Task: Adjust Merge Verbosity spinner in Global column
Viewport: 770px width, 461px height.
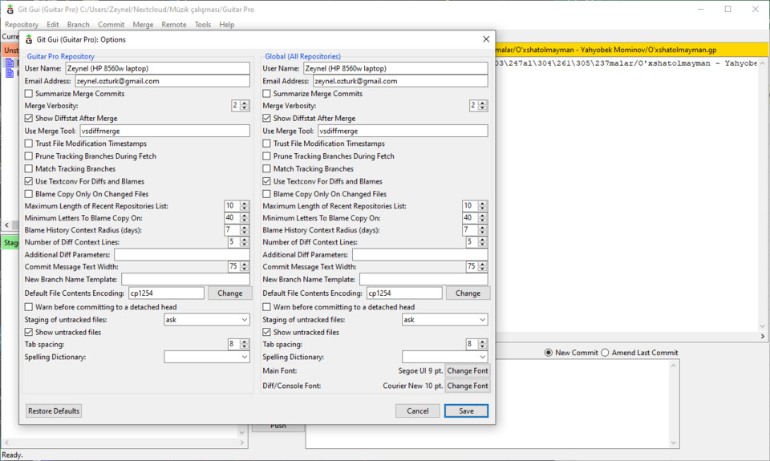Action: point(478,106)
